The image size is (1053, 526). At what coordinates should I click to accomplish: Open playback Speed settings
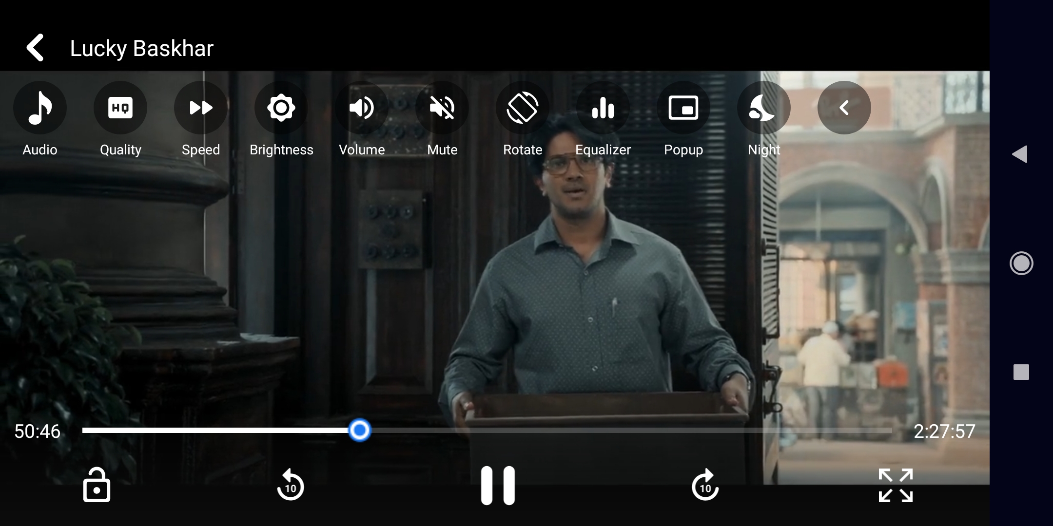click(201, 108)
